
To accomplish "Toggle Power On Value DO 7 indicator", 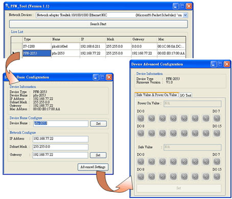I will point(217,118).
